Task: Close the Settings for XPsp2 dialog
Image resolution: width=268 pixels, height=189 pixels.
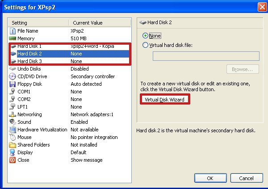Action: (262, 7)
